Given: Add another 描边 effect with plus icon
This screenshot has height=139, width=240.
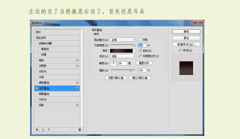Looking at the screenshot, I should coord(77,60).
